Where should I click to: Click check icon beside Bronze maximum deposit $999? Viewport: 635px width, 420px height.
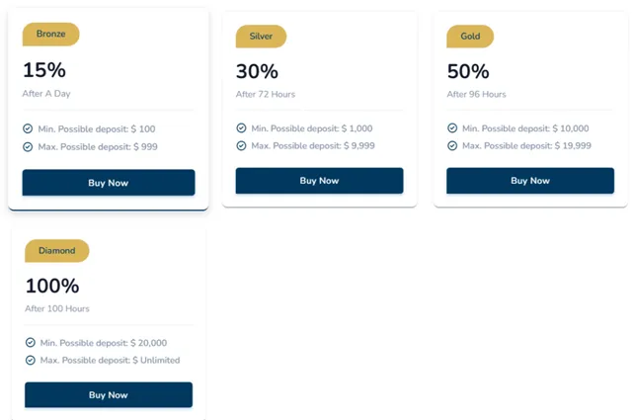(x=28, y=146)
